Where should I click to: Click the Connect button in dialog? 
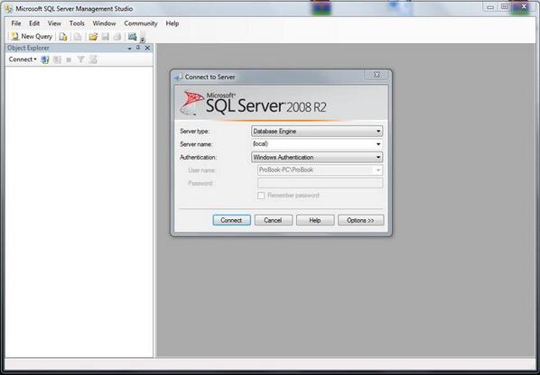coord(231,220)
